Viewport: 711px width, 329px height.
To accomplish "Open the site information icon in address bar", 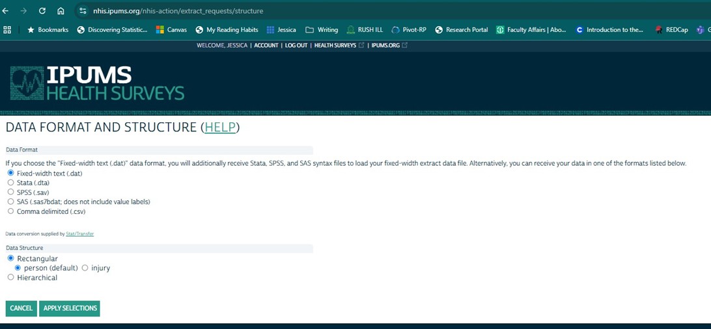I will click(x=83, y=11).
